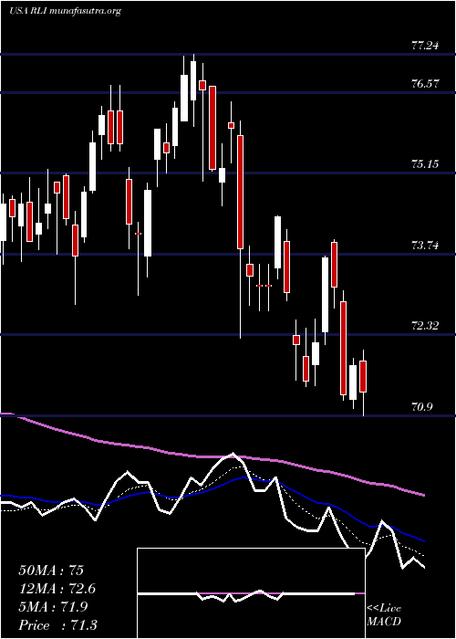Click the 75.15 price level label
Screen dimensions: 456x639
tap(426, 164)
